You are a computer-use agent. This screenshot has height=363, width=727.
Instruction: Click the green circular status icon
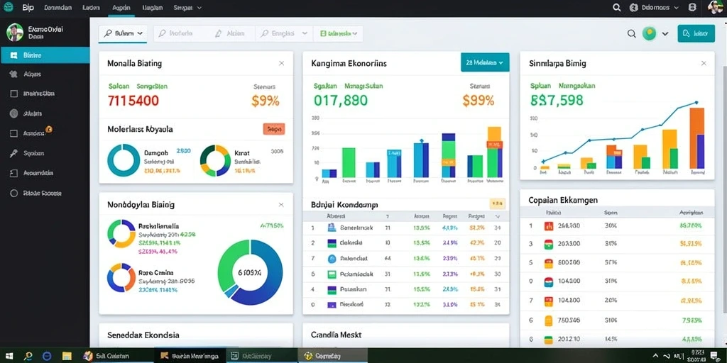[x=649, y=33]
